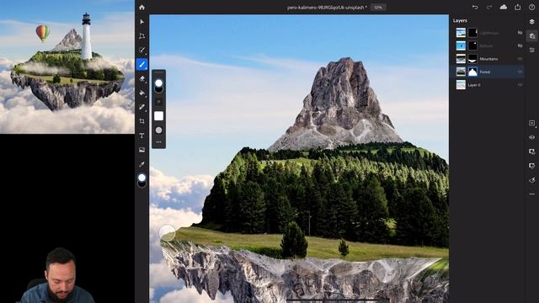The image size is (539, 303).
Task: Open the zoom percentage indicator
Action: 378,8
